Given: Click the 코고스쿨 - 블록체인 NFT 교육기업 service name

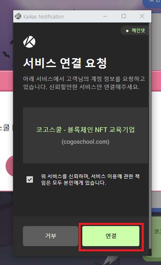Looking at the screenshot, I should pos(86,130).
